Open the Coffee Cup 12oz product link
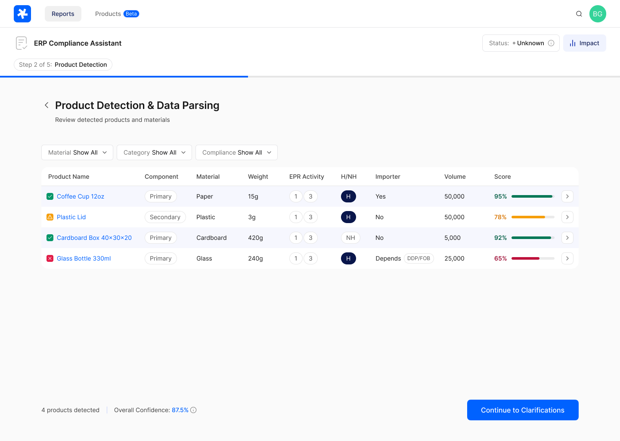The height and width of the screenshot is (441, 620). coord(80,196)
